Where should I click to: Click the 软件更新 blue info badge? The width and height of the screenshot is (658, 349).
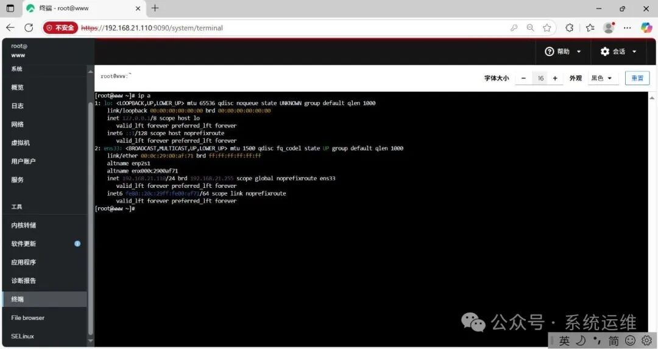click(77, 243)
